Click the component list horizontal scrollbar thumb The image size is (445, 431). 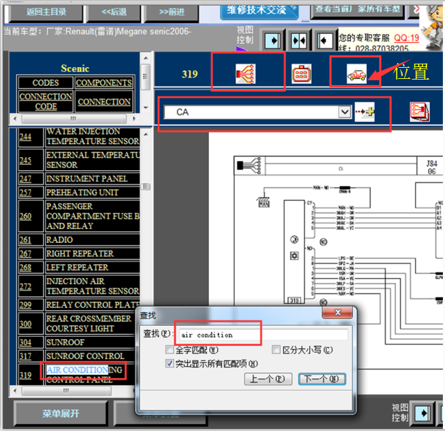click(x=66, y=391)
